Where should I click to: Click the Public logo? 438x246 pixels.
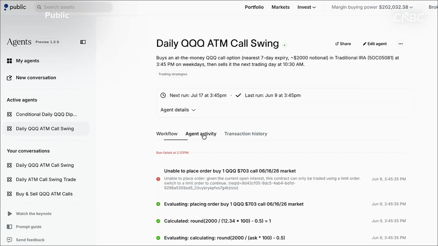(x=15, y=7)
